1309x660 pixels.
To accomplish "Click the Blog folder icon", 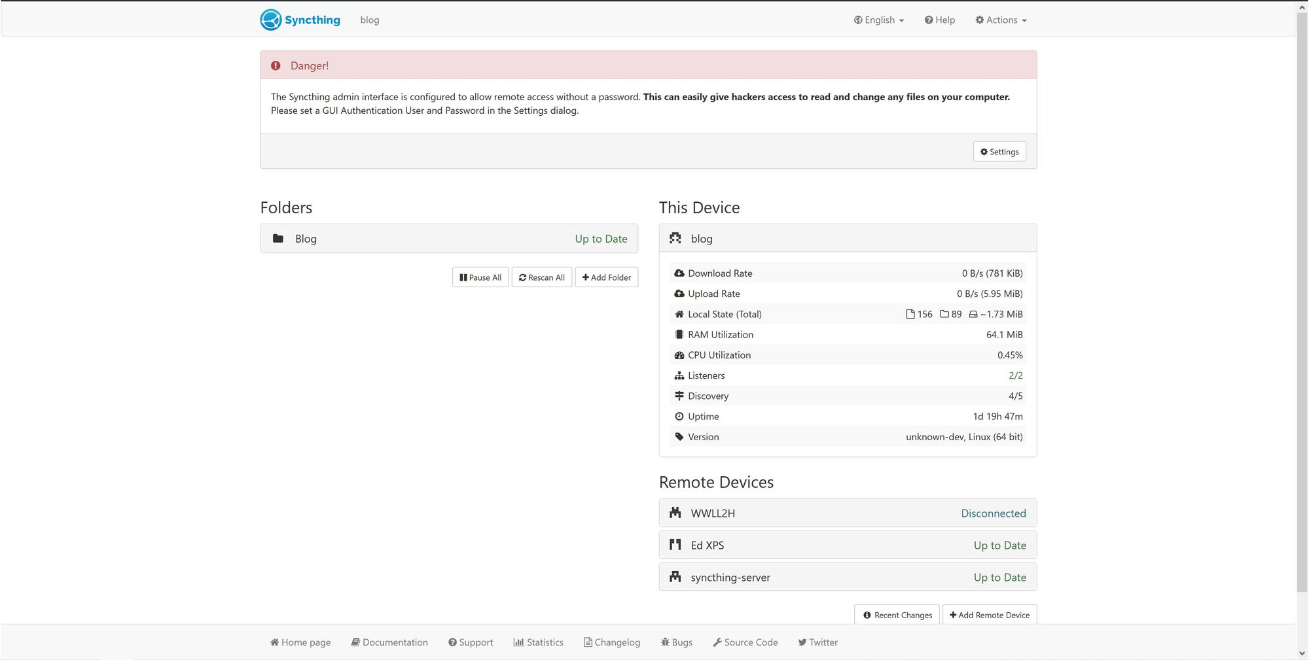I will [278, 238].
